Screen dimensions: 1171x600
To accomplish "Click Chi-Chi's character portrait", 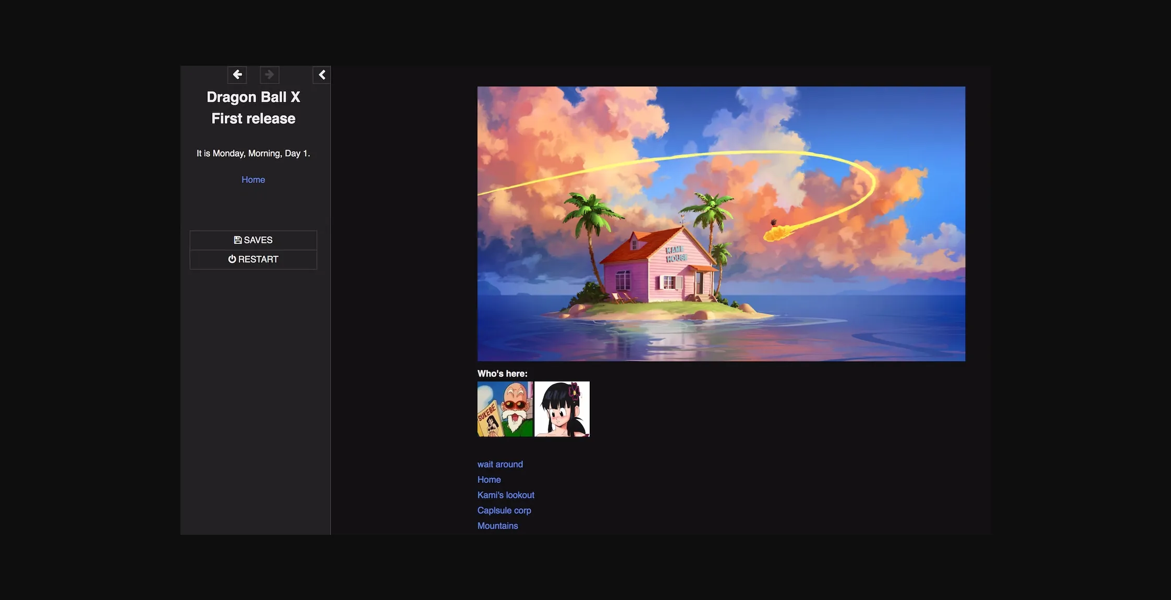I will click(562, 408).
